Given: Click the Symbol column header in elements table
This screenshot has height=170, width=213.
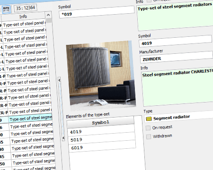Looking at the screenshot, I should click(100, 122).
